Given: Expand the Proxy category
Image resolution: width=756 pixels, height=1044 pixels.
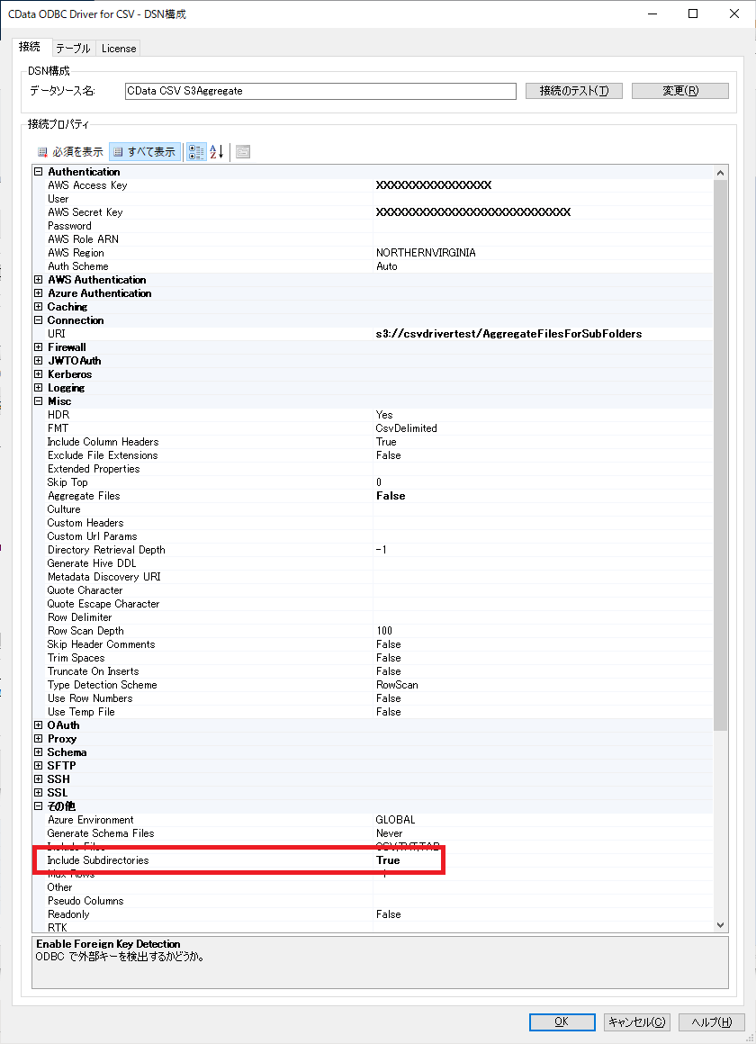Looking at the screenshot, I should point(39,739).
